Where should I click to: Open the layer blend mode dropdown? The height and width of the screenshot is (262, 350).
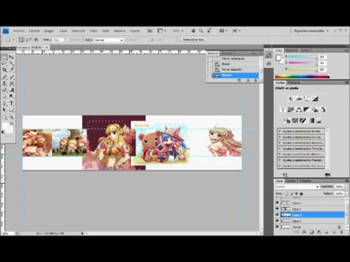click(x=297, y=186)
